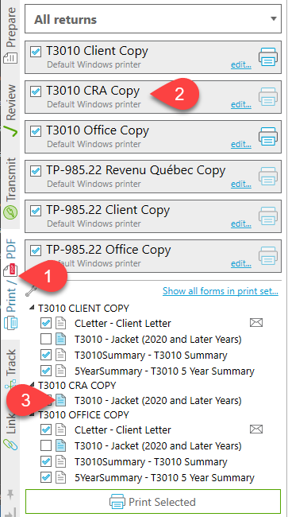Uncheck 5YearSummary under T3010 CLIENT COPY
The image size is (288, 517).
(46, 371)
